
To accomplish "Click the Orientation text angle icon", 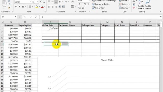I will coord(60,2).
